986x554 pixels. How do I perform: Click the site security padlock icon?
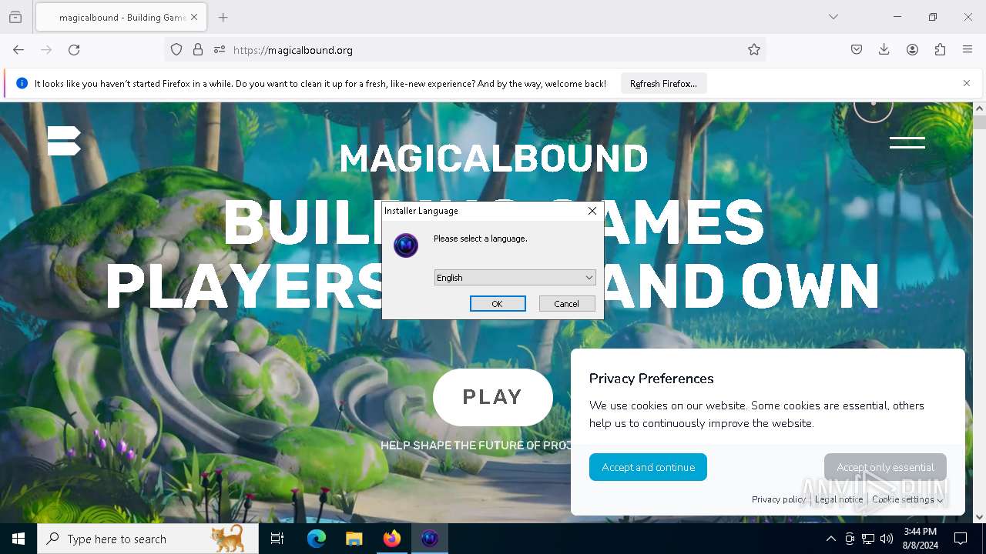point(198,50)
